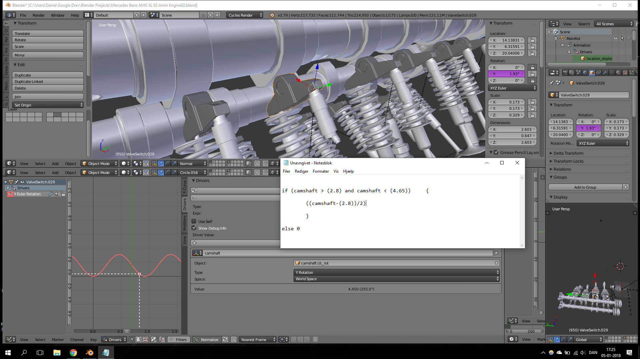Screen dimensions: 640x359
Task: Open the Object Data tab triangle icon
Action: pos(612,73)
